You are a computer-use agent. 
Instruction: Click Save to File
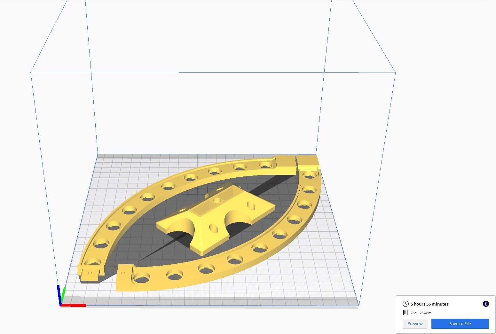[x=460, y=323]
